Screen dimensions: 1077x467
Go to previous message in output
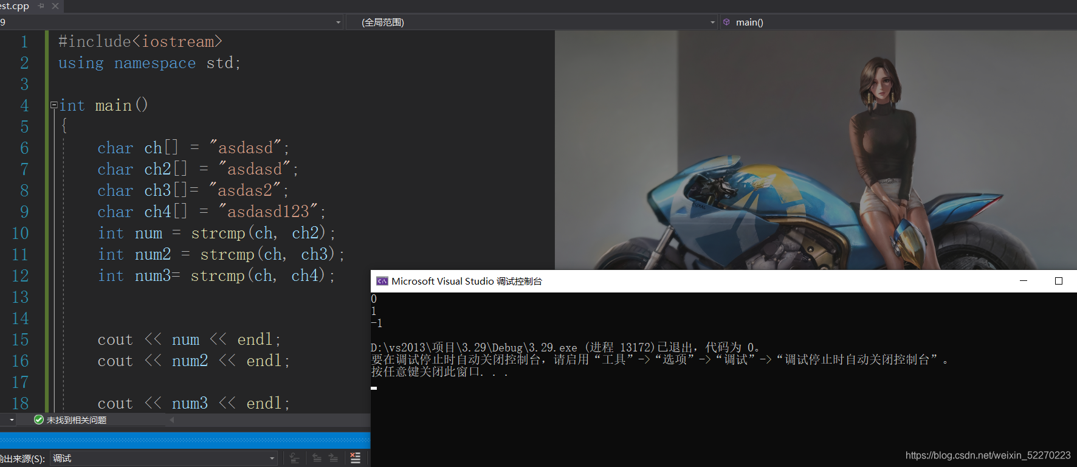(x=317, y=458)
